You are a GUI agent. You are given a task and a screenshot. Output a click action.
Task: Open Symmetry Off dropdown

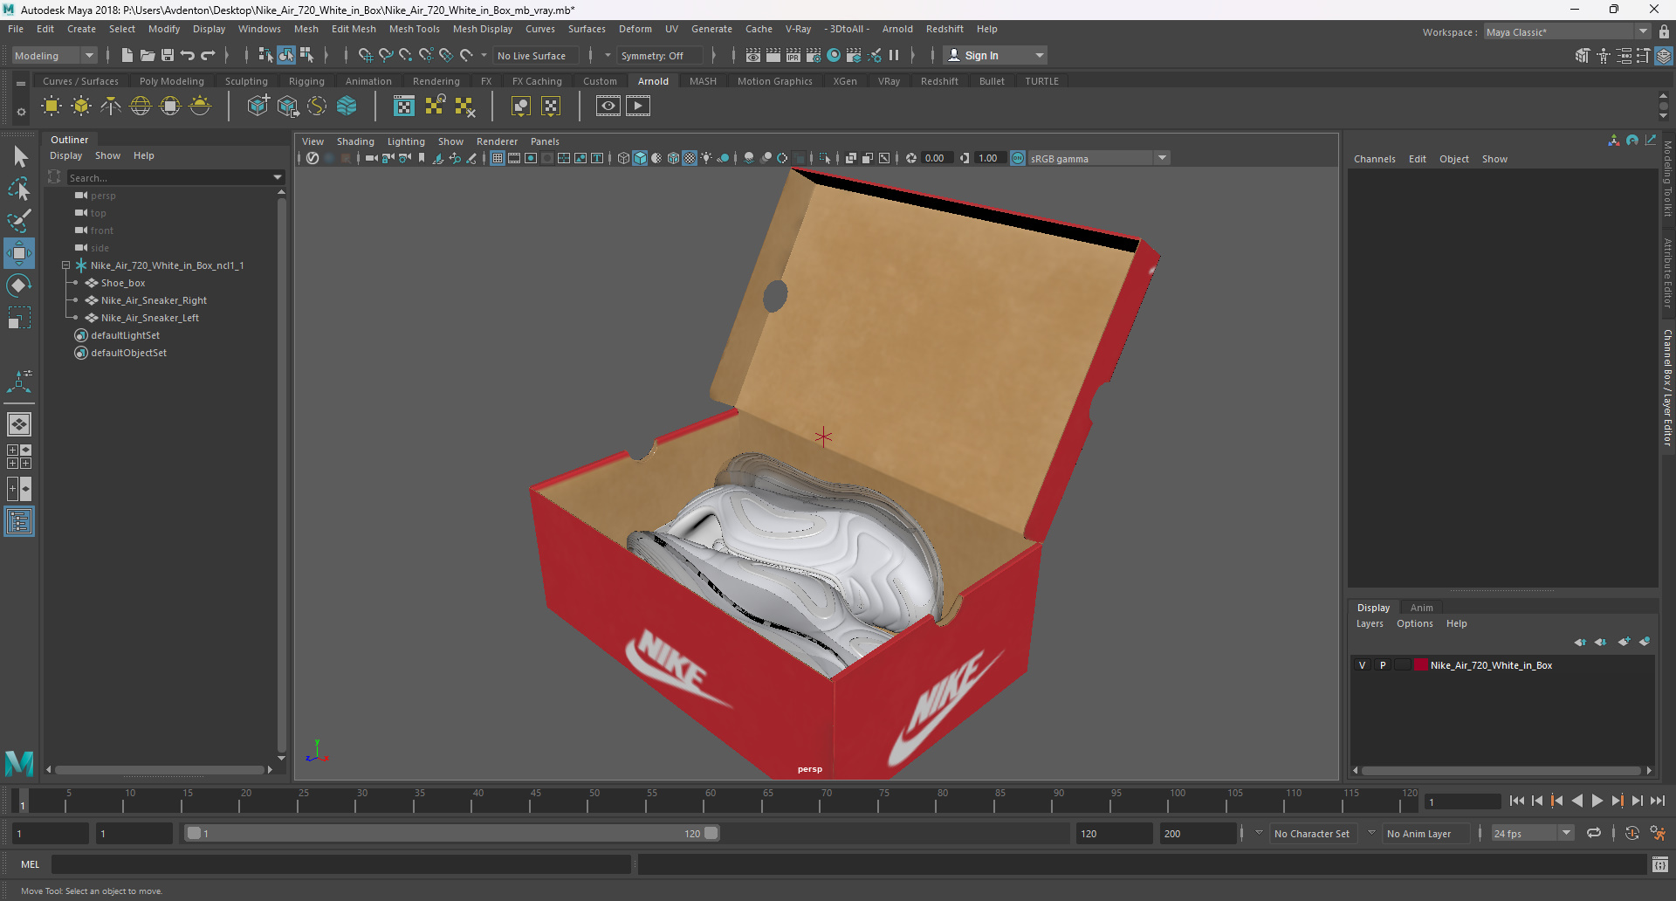(660, 55)
